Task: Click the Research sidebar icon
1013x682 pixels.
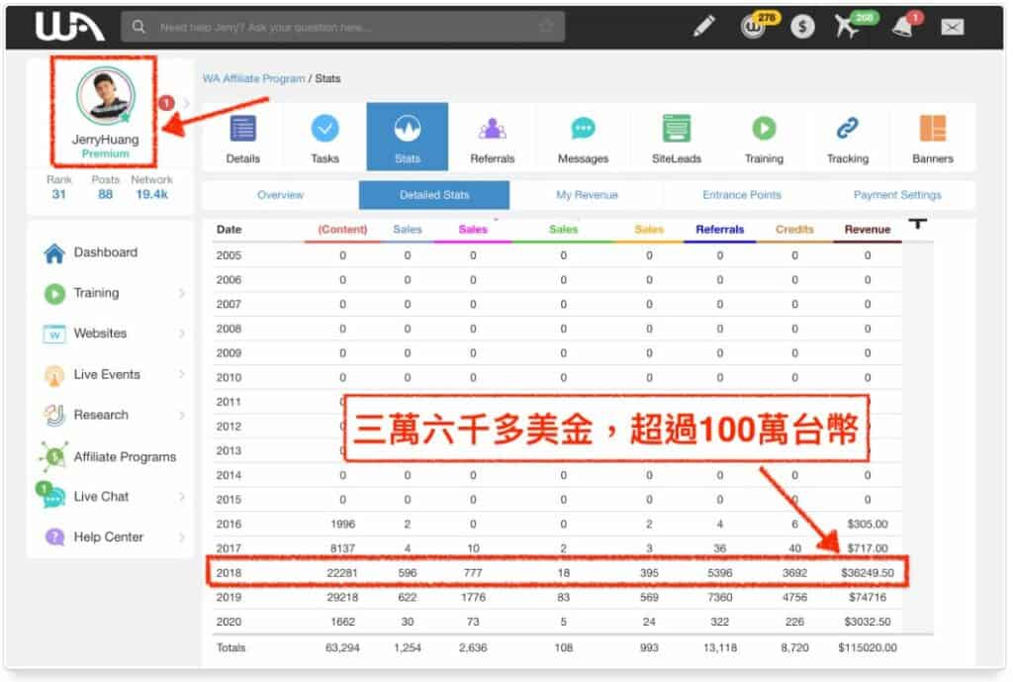Action: 54,415
